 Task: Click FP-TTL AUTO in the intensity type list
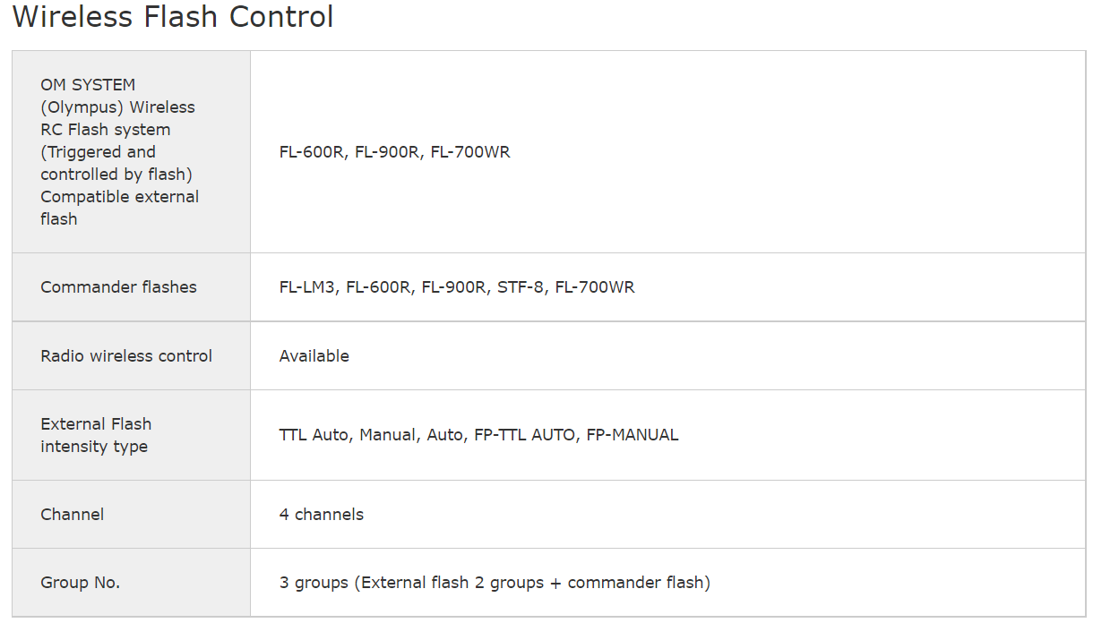pyautogui.click(x=524, y=435)
